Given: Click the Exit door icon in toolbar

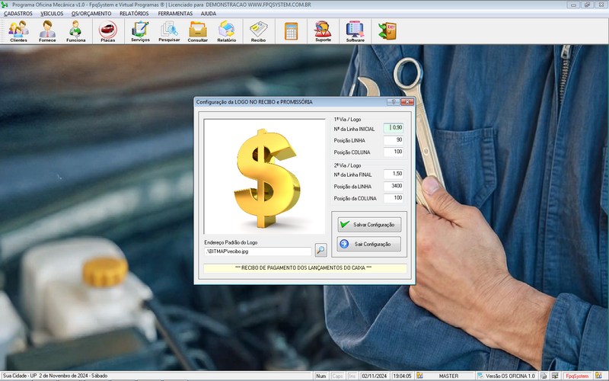Looking at the screenshot, I should tap(387, 31).
